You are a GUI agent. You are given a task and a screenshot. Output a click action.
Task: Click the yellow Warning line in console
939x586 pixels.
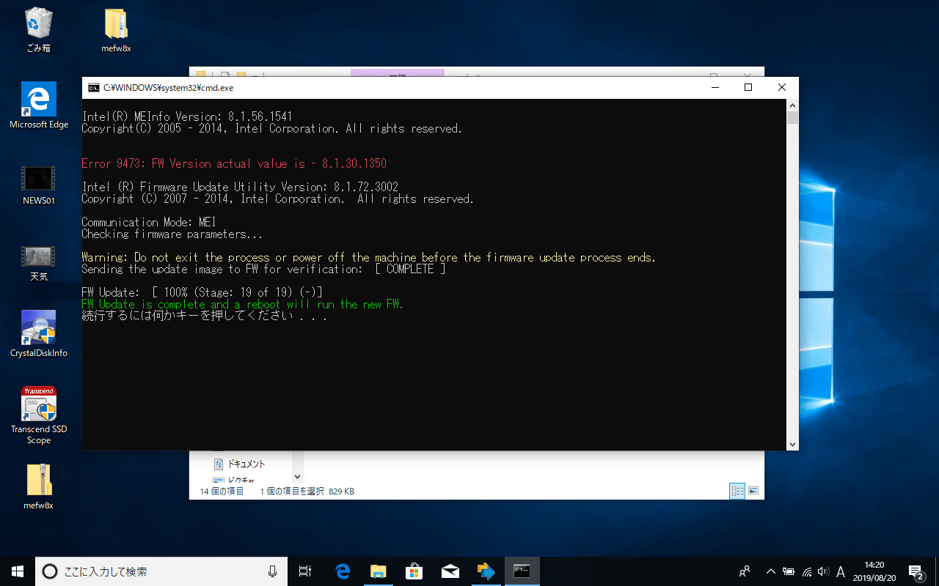(x=369, y=257)
